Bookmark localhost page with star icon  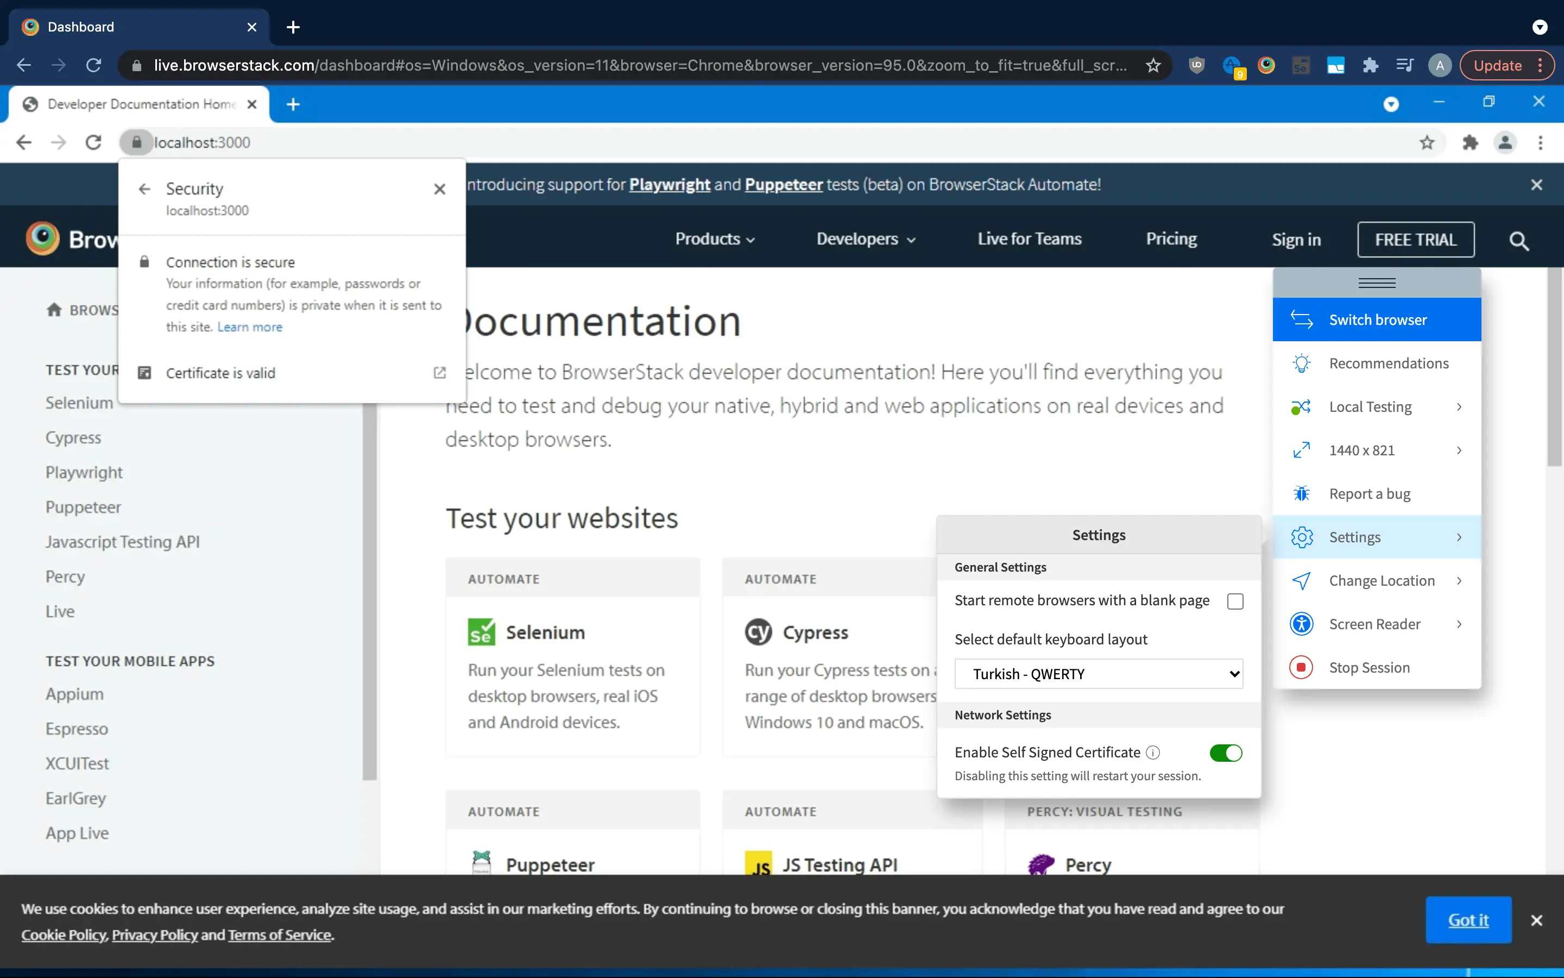1427,142
